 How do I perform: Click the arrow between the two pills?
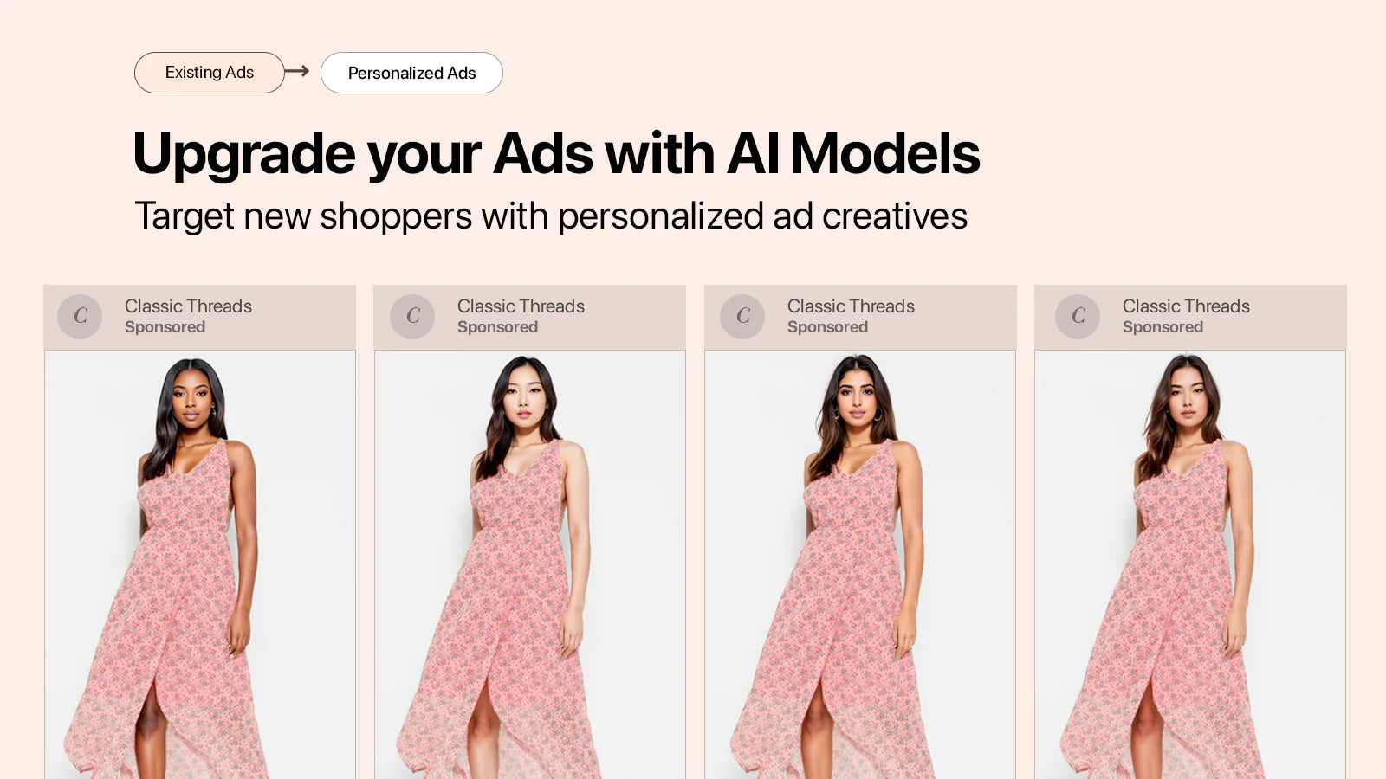(297, 71)
